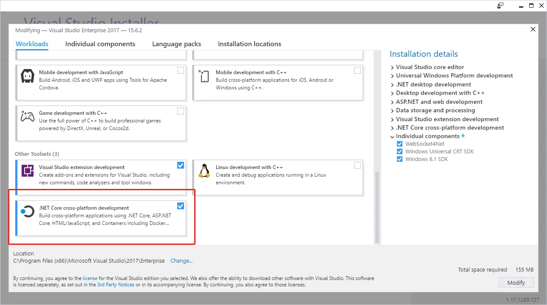This screenshot has width=547, height=305.
Task: Expand Visual Studio core editor details
Action: point(392,67)
